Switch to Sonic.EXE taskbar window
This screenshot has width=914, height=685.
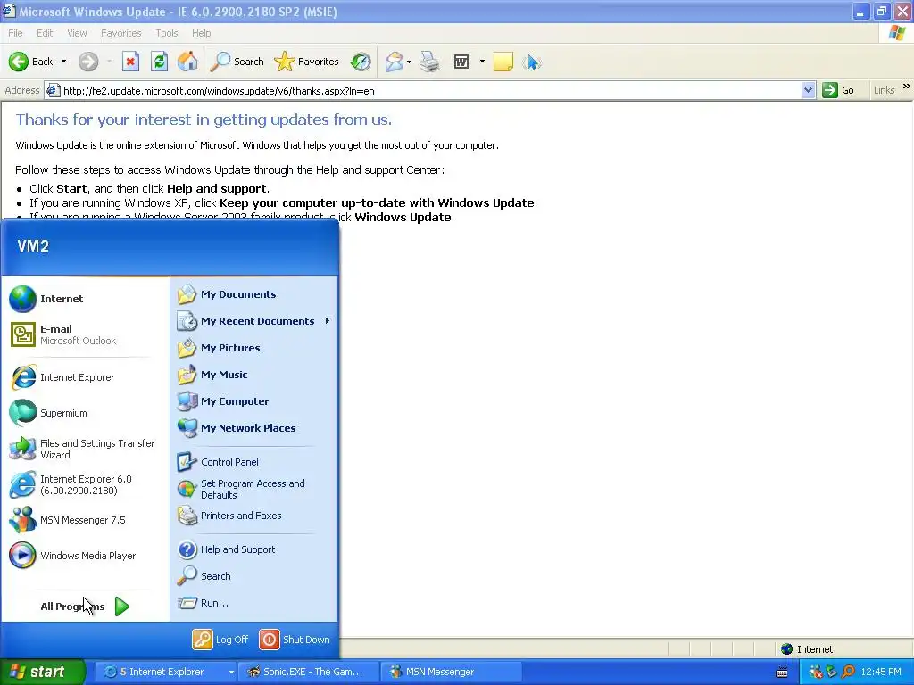pos(307,672)
